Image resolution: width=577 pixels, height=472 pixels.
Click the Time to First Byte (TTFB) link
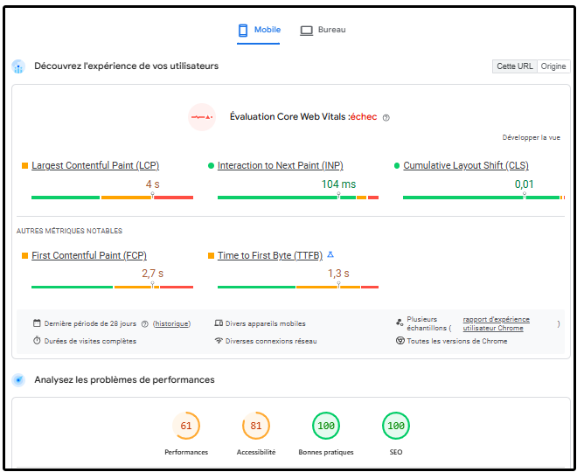click(269, 255)
